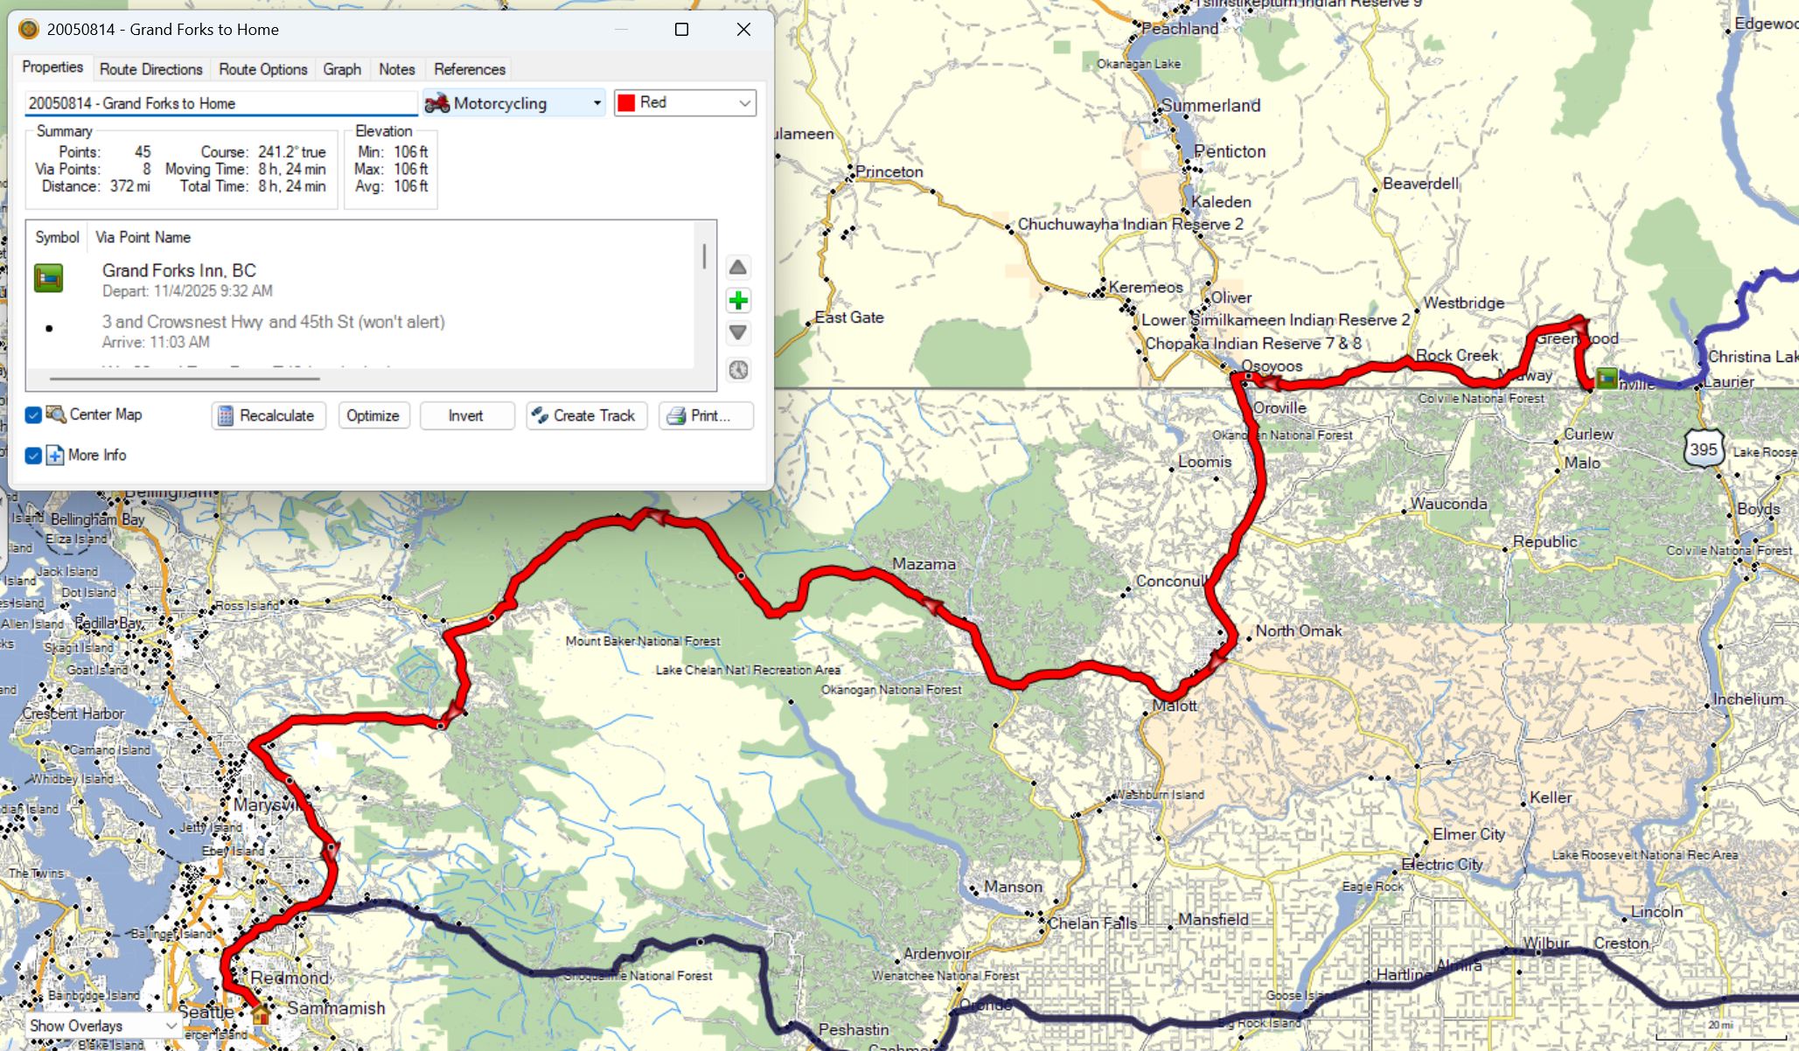This screenshot has width=1799, height=1051.
Task: Click the red color swatch
Action: (x=626, y=103)
